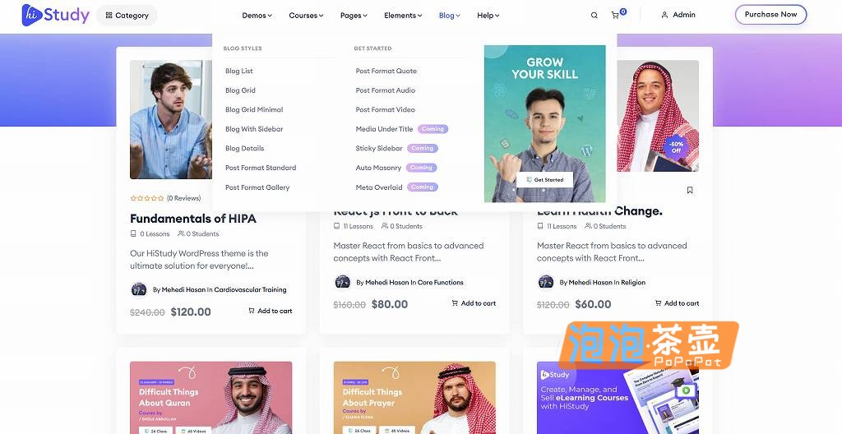The image size is (842, 434).
Task: Choose Post Format Audio entry
Action: [385, 90]
